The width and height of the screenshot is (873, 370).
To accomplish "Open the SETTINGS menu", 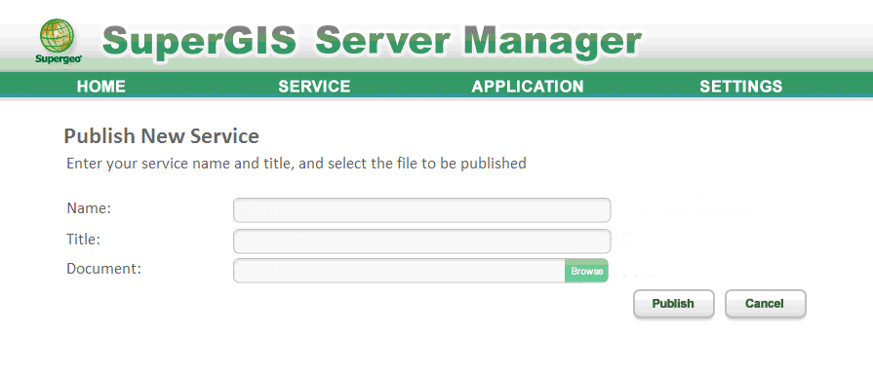I will (741, 86).
